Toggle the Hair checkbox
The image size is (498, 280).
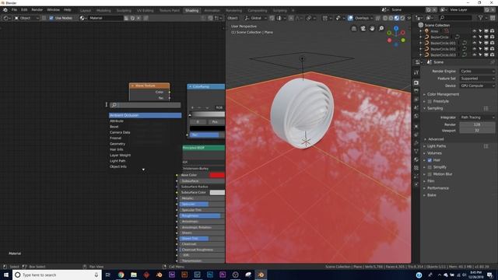(x=430, y=160)
